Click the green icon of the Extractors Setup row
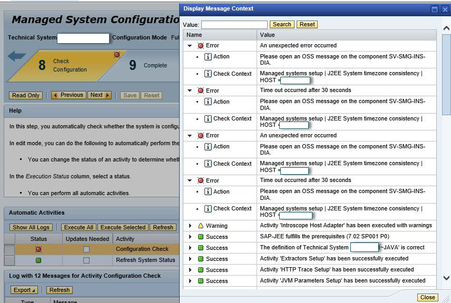 coord(201,259)
